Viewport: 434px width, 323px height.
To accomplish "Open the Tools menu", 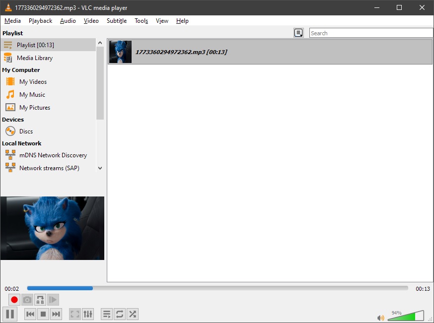I will point(141,21).
